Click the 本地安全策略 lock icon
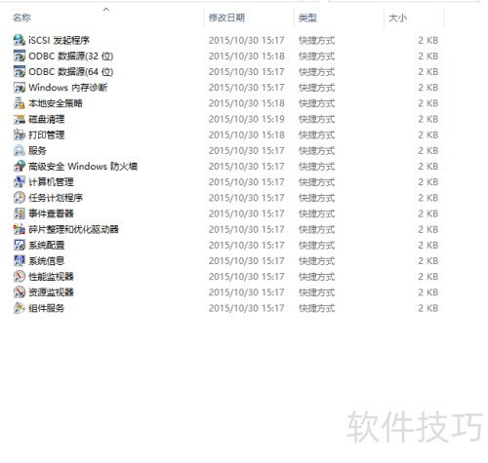488x463 pixels. 20,103
